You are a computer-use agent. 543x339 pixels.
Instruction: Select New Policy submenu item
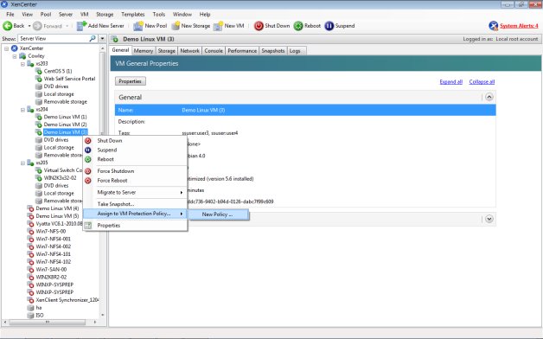pos(218,214)
